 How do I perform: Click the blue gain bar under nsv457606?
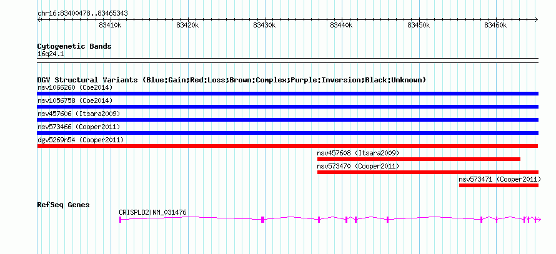[x=288, y=120]
